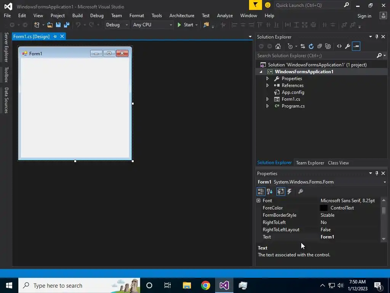Pin the Properties panel with auto-hide

(377, 173)
